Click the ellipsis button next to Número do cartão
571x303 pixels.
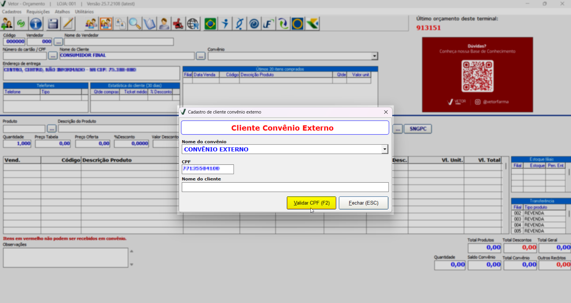[x=53, y=56]
